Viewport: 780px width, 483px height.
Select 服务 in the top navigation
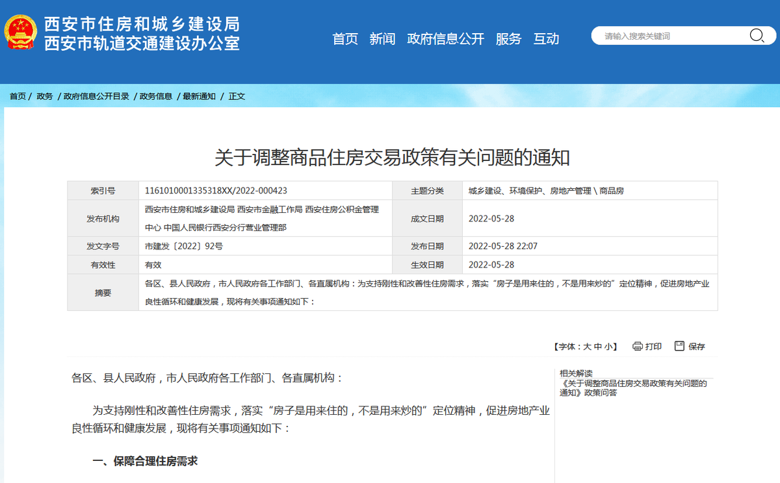[508, 39]
